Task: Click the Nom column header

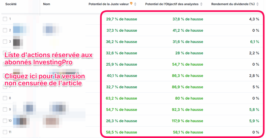Action: point(46,4)
